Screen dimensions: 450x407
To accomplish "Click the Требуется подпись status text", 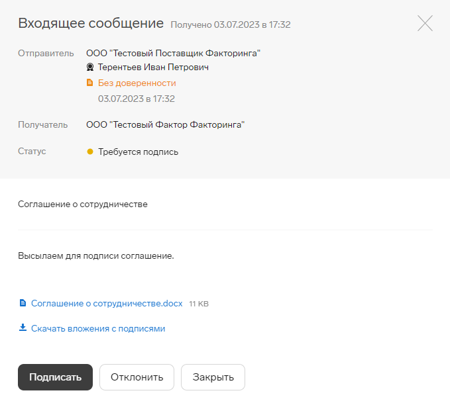I will (139, 152).
